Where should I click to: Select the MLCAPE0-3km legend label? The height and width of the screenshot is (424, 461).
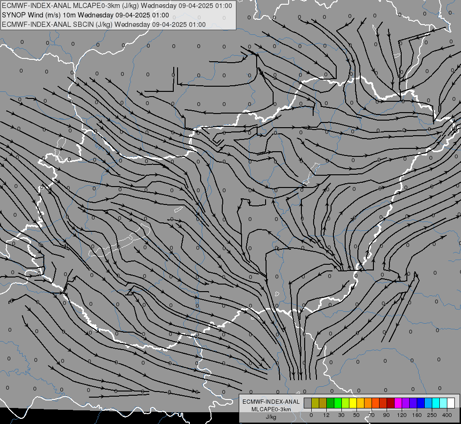coord(271,409)
